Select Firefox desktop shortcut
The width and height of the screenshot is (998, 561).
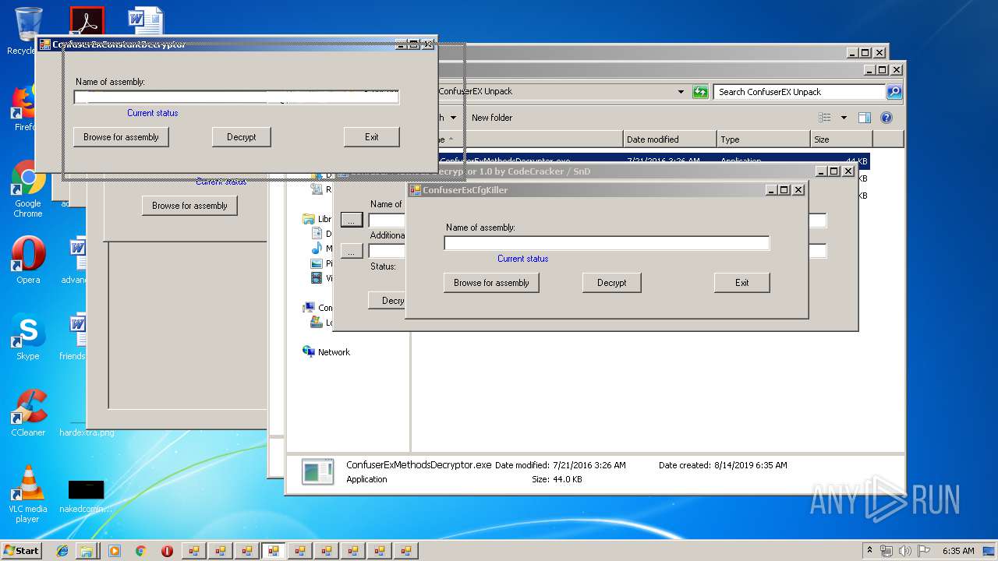tap(27, 108)
